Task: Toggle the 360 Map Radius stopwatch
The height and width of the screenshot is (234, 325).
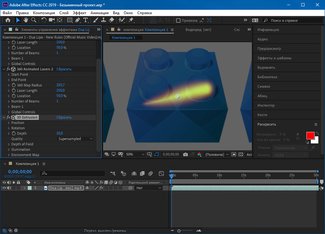Action: tap(14, 85)
